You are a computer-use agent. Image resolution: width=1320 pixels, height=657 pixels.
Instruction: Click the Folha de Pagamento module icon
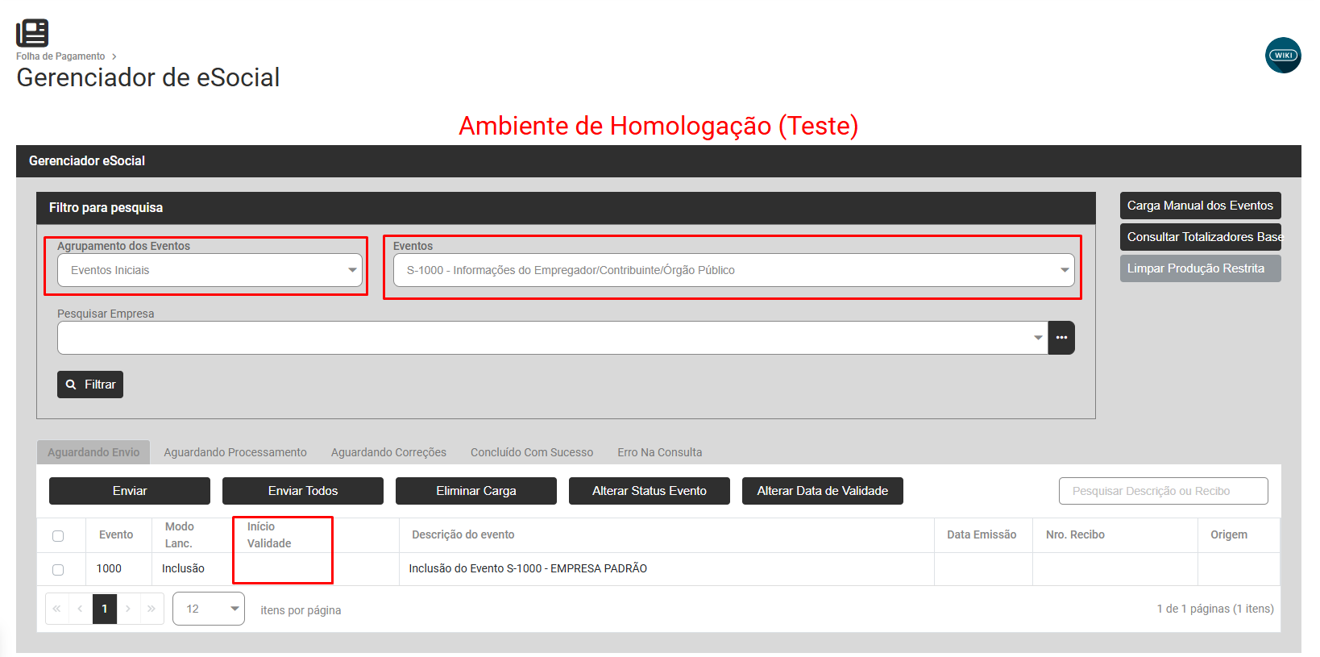point(32,33)
